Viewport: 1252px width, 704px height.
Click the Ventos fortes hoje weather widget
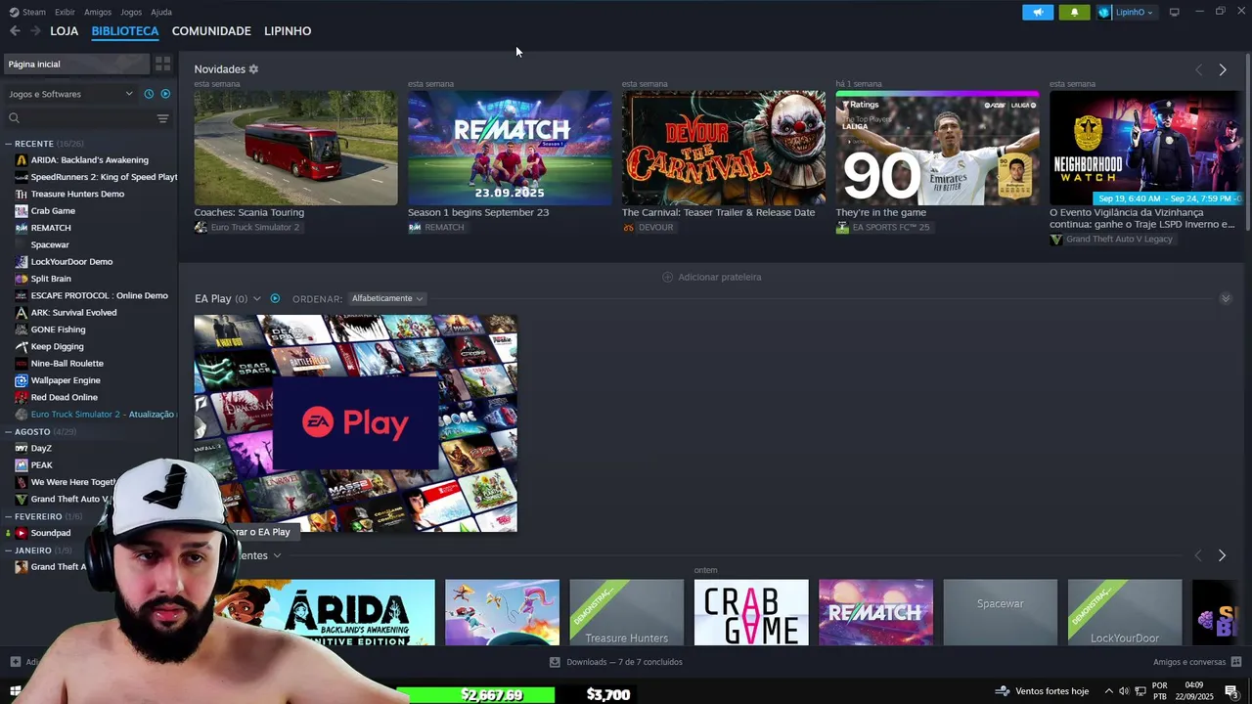[1042, 692]
